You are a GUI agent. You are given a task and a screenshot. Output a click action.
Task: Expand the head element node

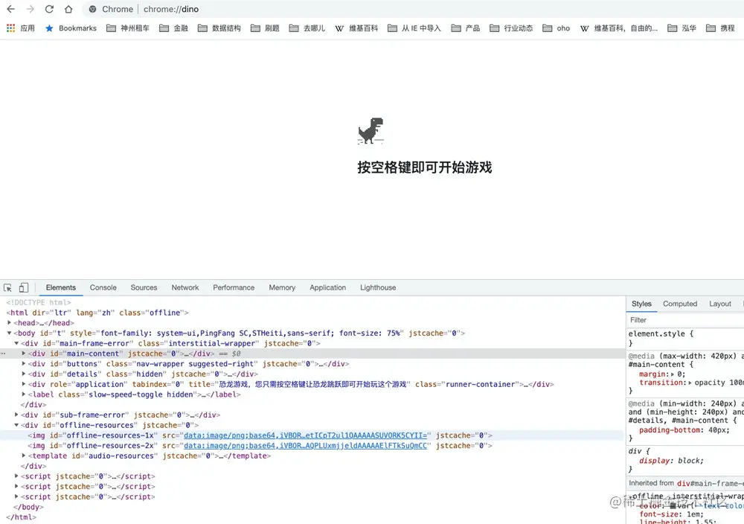[9, 323]
